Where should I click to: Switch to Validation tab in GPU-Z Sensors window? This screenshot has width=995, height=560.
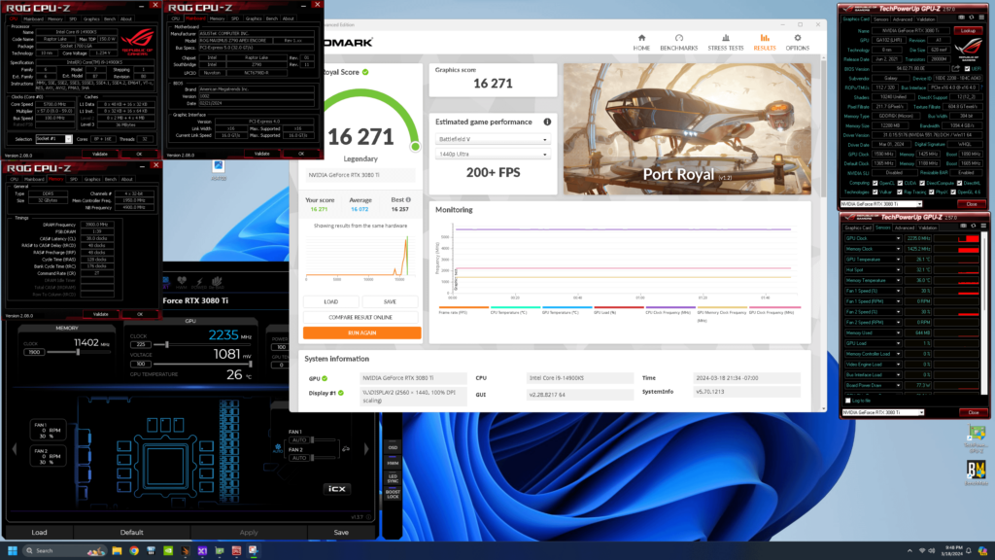[x=927, y=227]
